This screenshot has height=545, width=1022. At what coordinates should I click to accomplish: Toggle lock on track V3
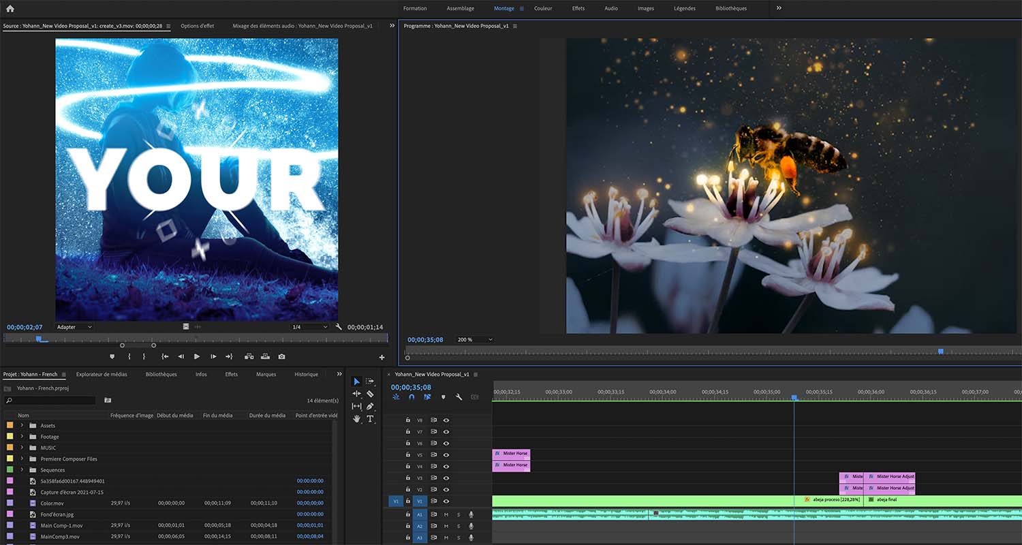408,478
